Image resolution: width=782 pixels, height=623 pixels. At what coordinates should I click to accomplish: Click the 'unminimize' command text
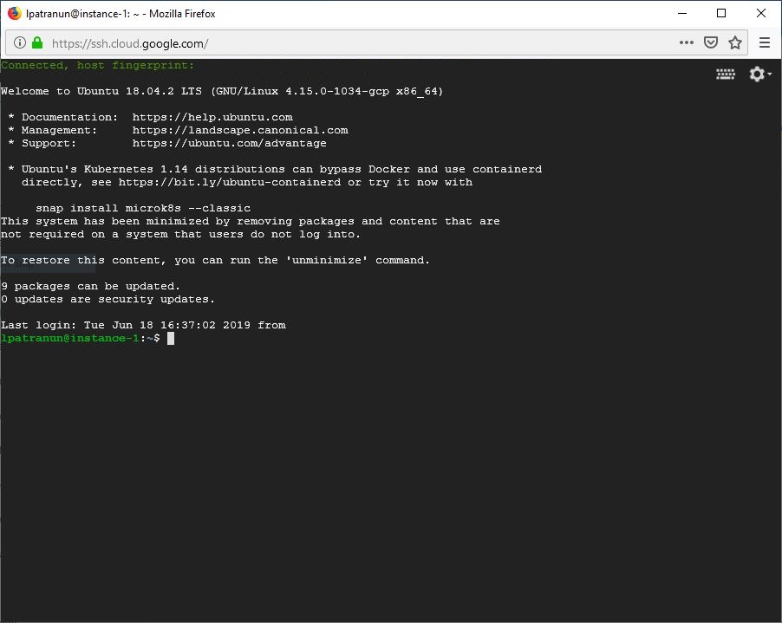point(327,260)
